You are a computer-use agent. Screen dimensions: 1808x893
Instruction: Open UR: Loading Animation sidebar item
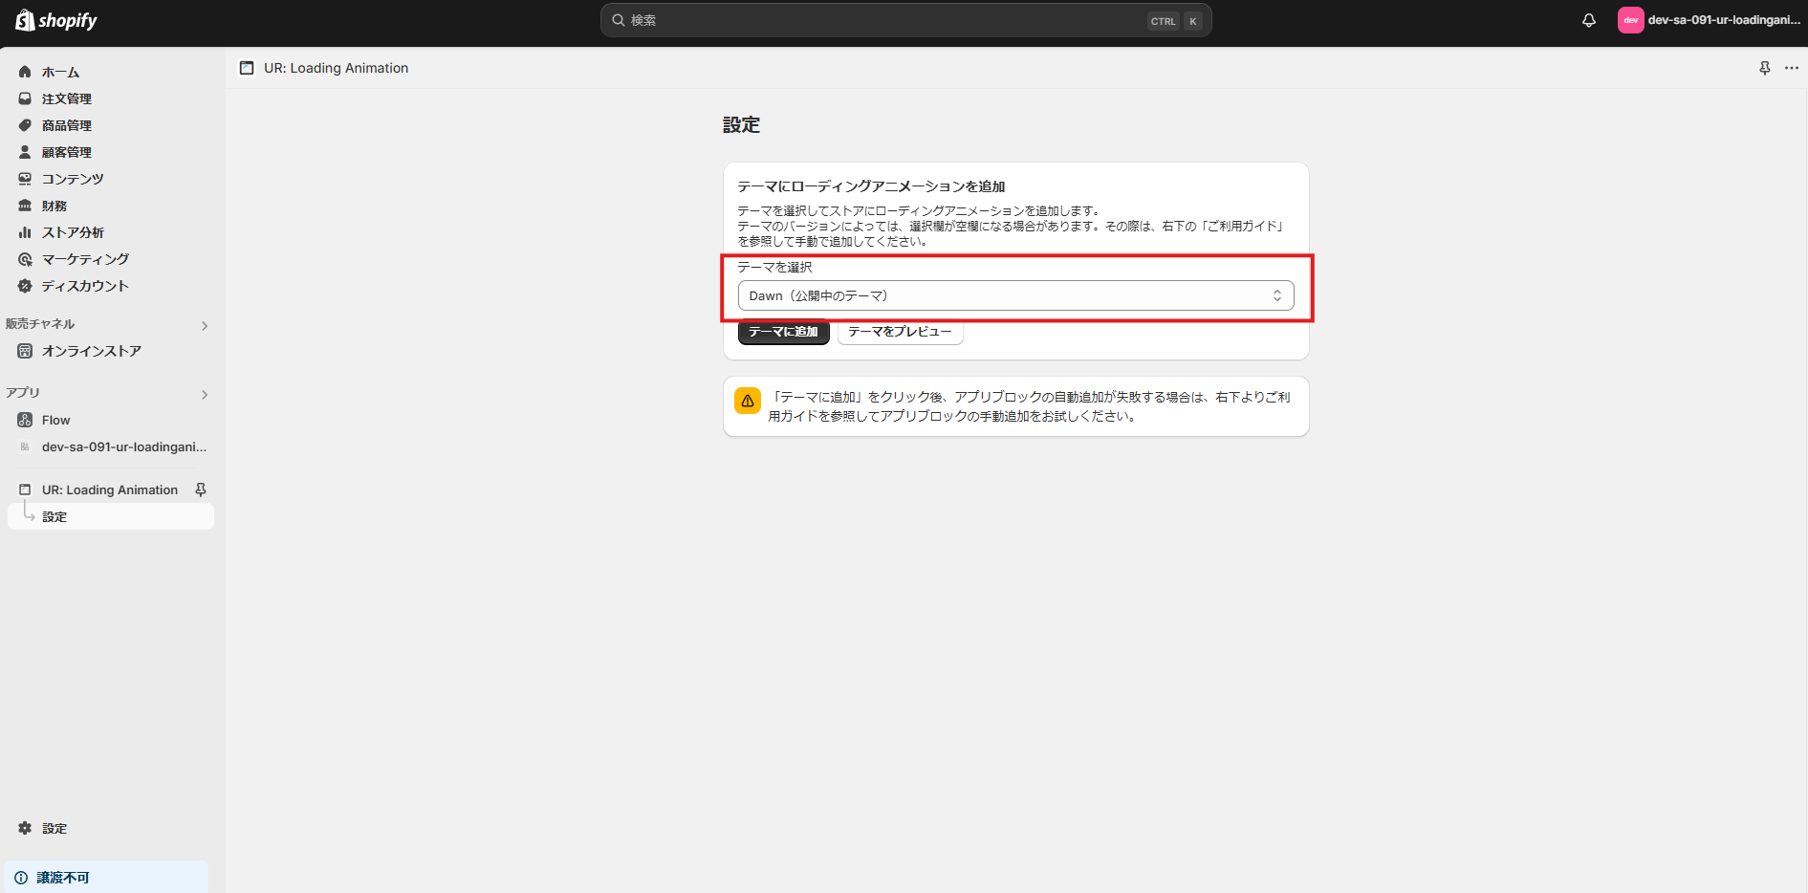tap(109, 490)
